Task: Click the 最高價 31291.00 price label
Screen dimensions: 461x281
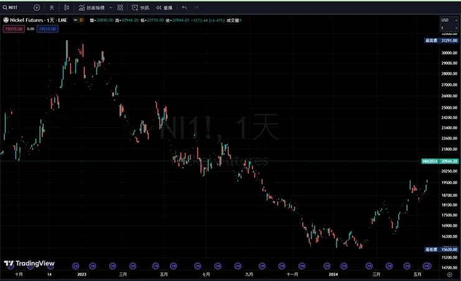Action: (441, 40)
